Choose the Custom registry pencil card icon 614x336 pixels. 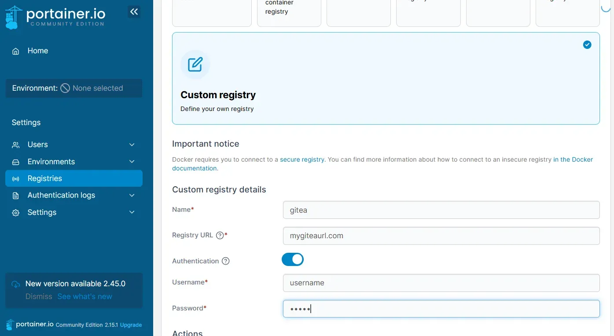[x=195, y=65]
